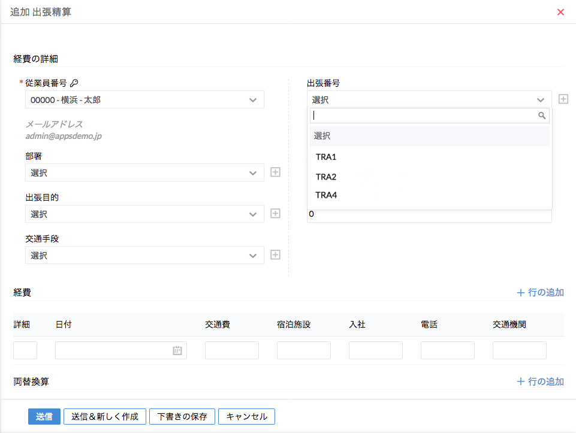576x433 pixels.
Task: Click the search magnifier icon in dropdown
Action: (542, 116)
